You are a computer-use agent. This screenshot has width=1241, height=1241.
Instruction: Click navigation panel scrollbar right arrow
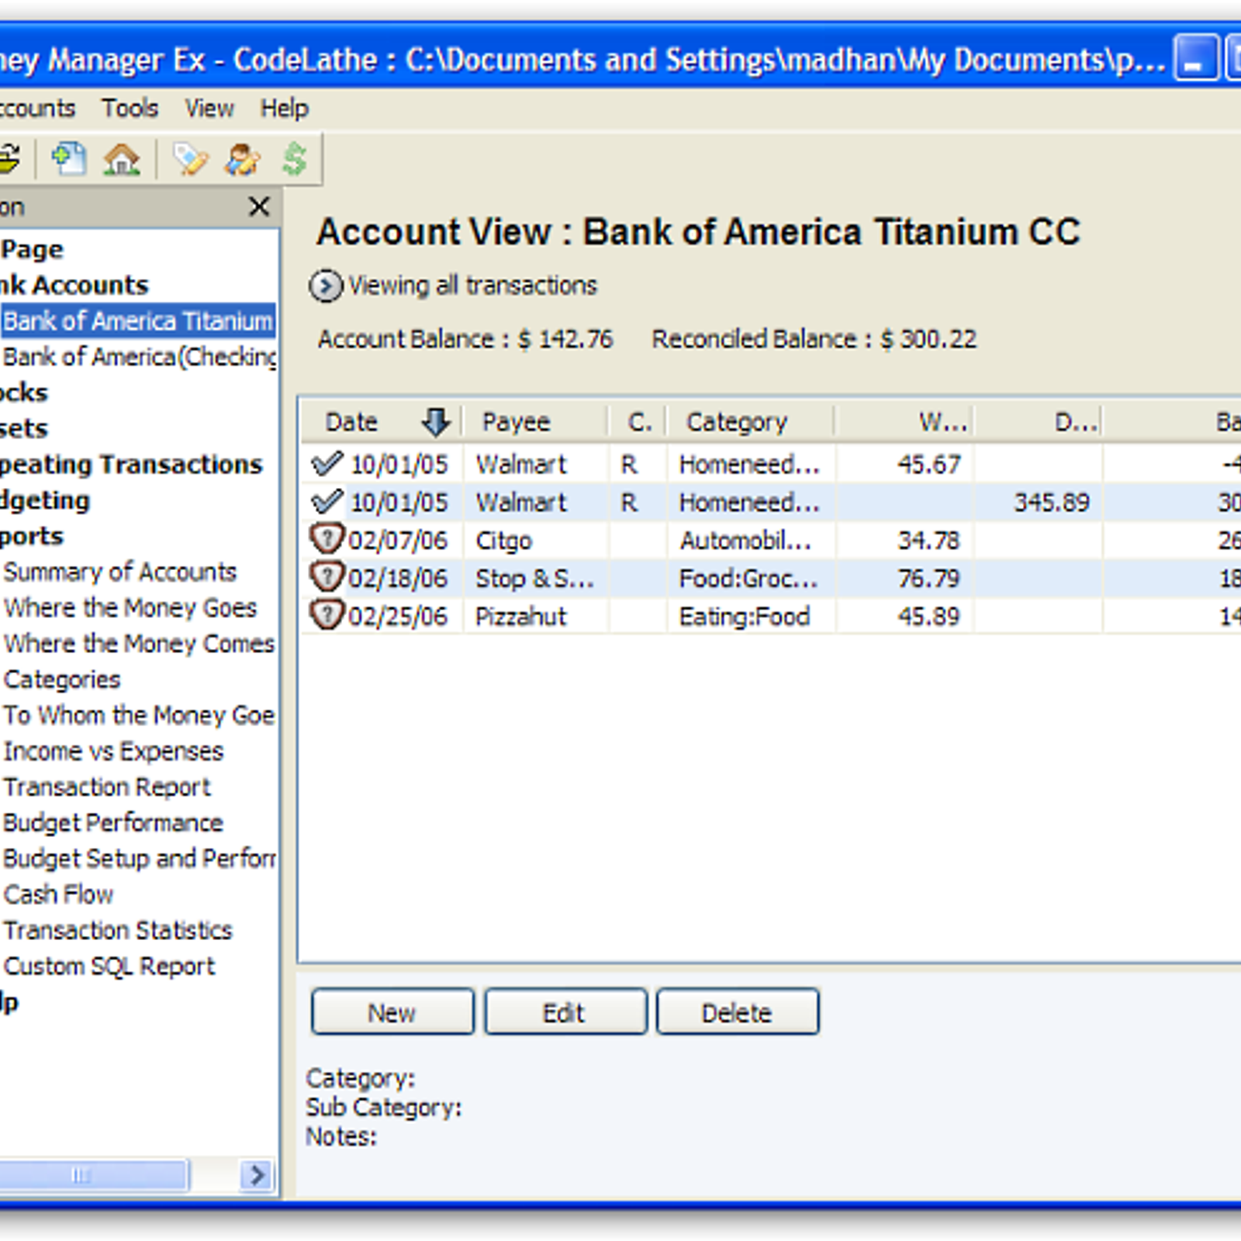coord(257,1174)
